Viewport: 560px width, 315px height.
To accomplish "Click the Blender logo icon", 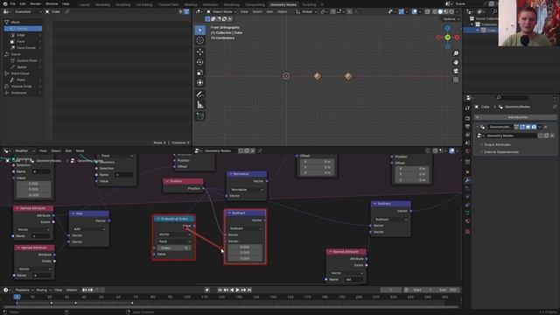I will (x=4, y=3).
